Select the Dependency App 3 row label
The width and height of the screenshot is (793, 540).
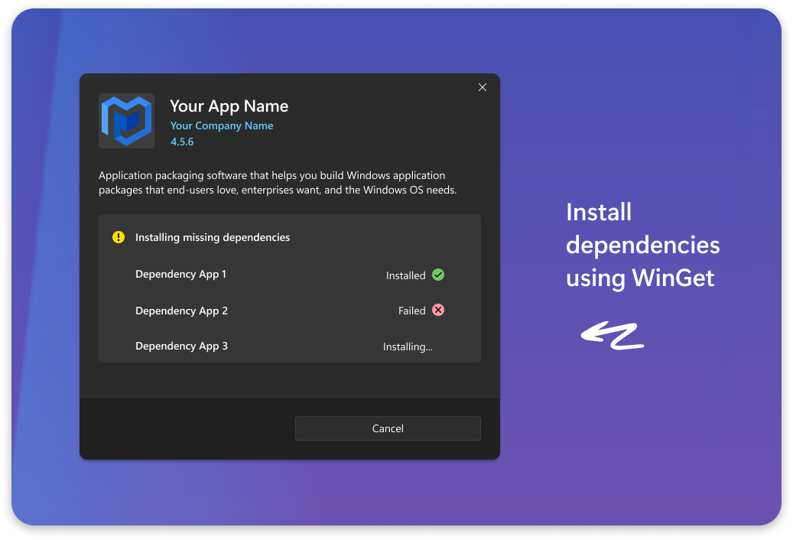pos(181,346)
